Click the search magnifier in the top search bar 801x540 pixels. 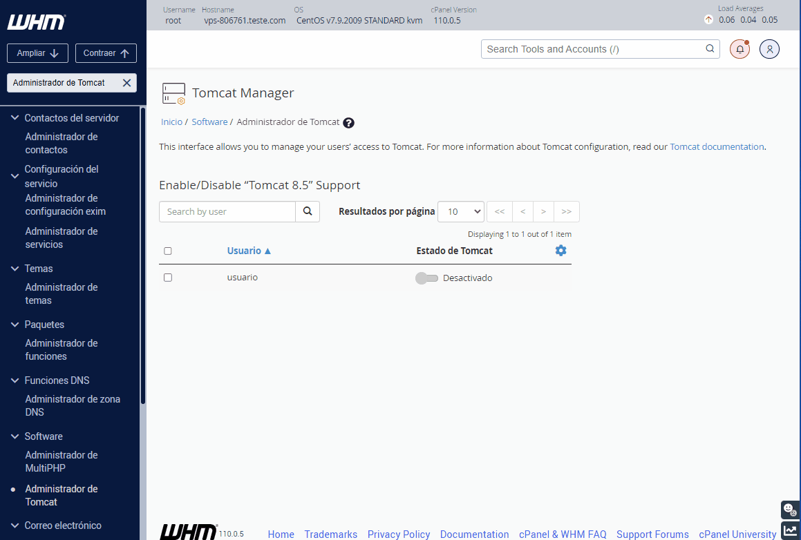[x=710, y=48]
